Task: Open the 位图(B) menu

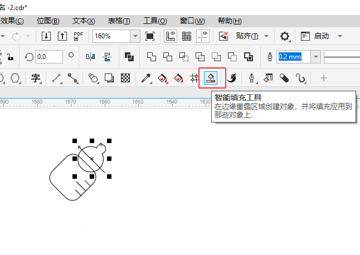Action: [x=48, y=21]
